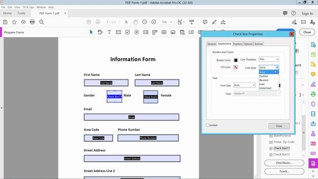Add a Check Box field
Screen dimensions: 318x179
(127, 32)
